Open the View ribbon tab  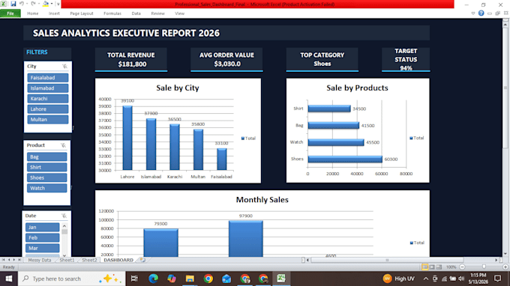(179, 13)
